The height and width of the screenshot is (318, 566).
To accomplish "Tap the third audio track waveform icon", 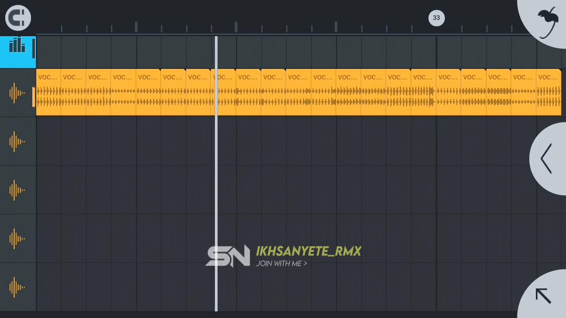I will (x=17, y=190).
